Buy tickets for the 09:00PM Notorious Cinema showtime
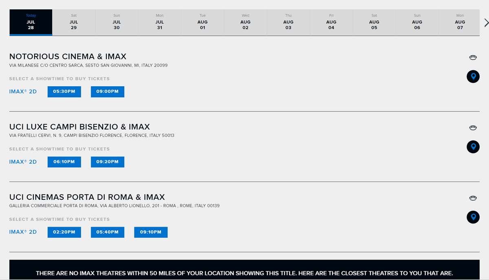 pyautogui.click(x=107, y=92)
